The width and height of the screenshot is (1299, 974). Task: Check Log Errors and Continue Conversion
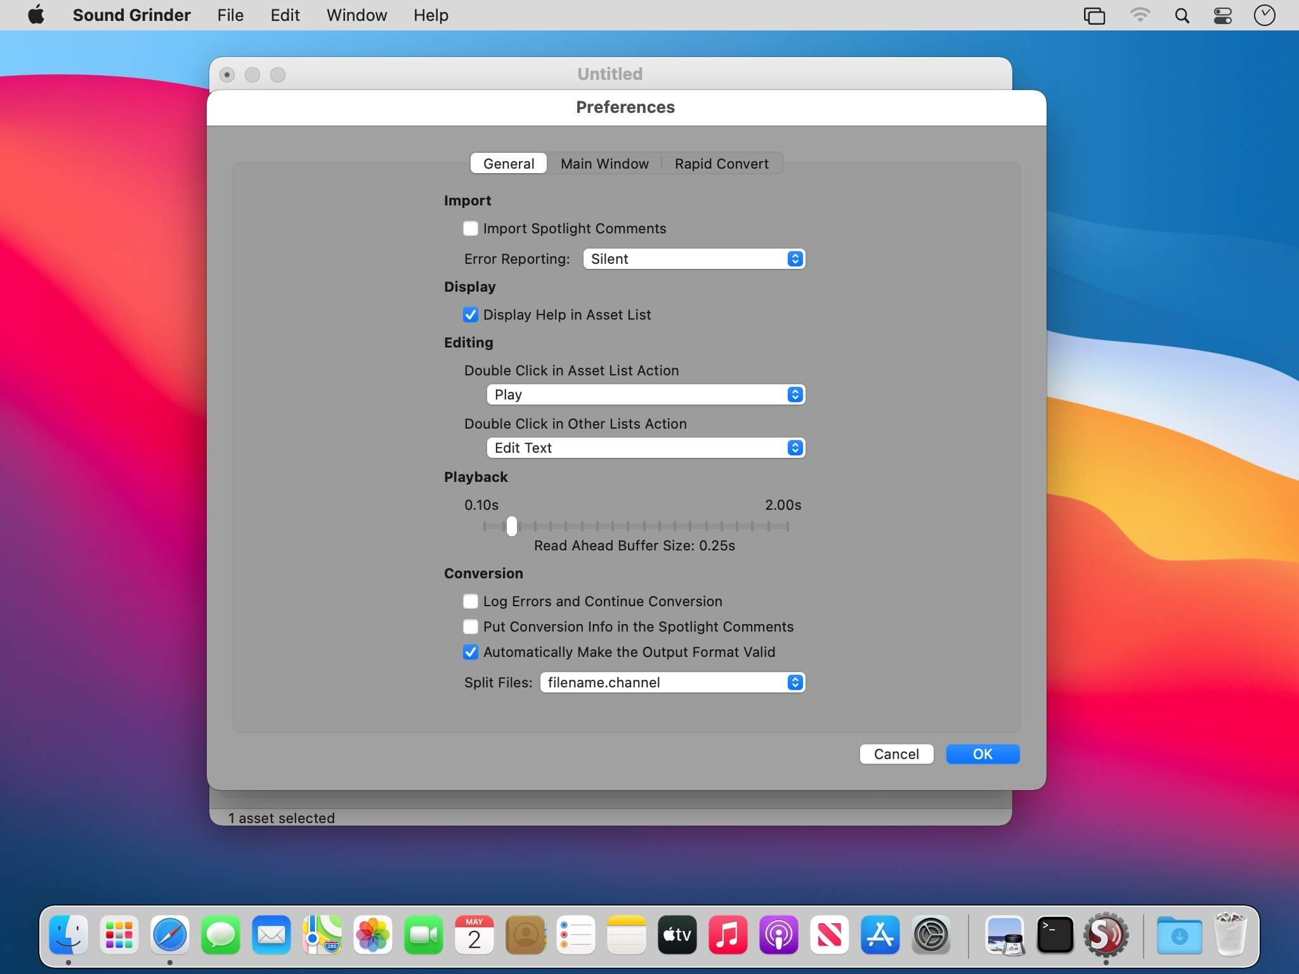point(471,601)
